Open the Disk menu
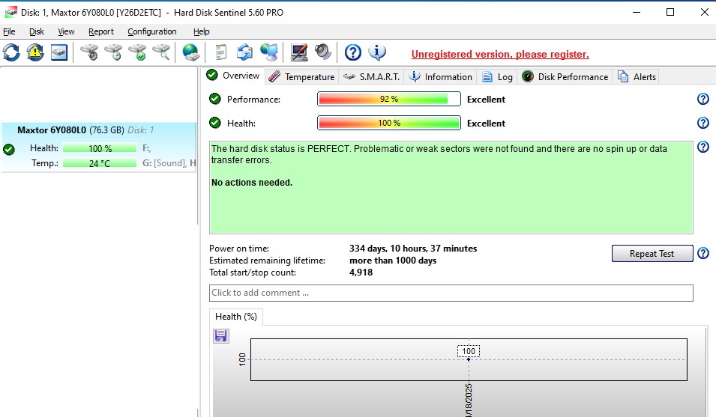The image size is (716, 417). 37,31
